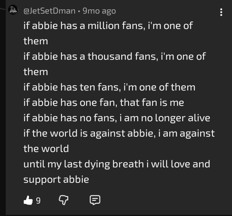Image resolution: width=232 pixels, height=216 pixels.
Task: Click the line mentioning a million fans
Action: tap(108, 26)
